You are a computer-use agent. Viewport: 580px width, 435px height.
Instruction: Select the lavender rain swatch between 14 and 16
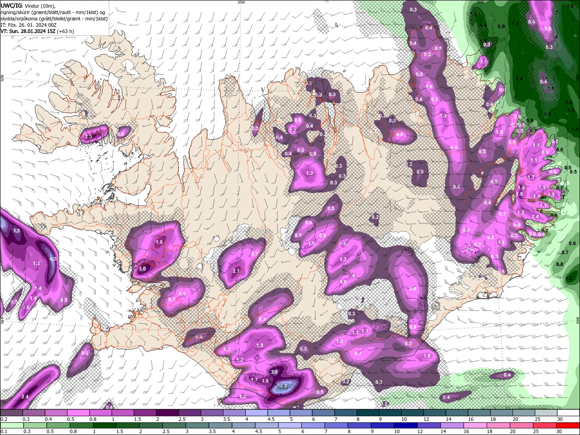coord(452,425)
